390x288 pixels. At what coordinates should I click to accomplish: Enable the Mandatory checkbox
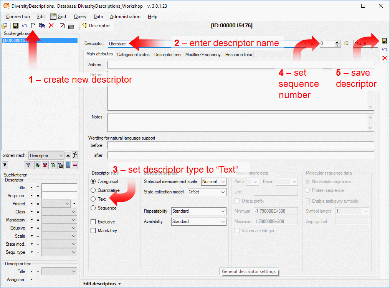[x=93, y=231]
